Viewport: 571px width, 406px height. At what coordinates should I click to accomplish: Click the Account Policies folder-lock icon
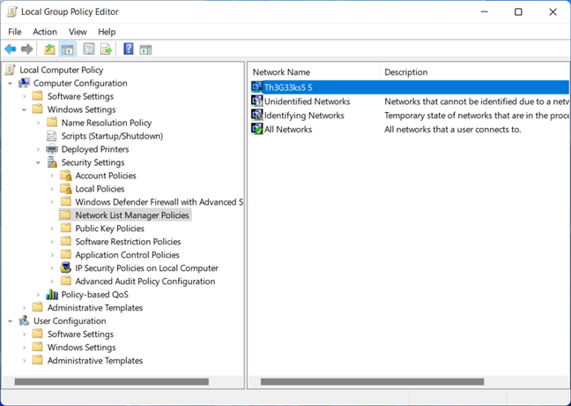coord(66,176)
